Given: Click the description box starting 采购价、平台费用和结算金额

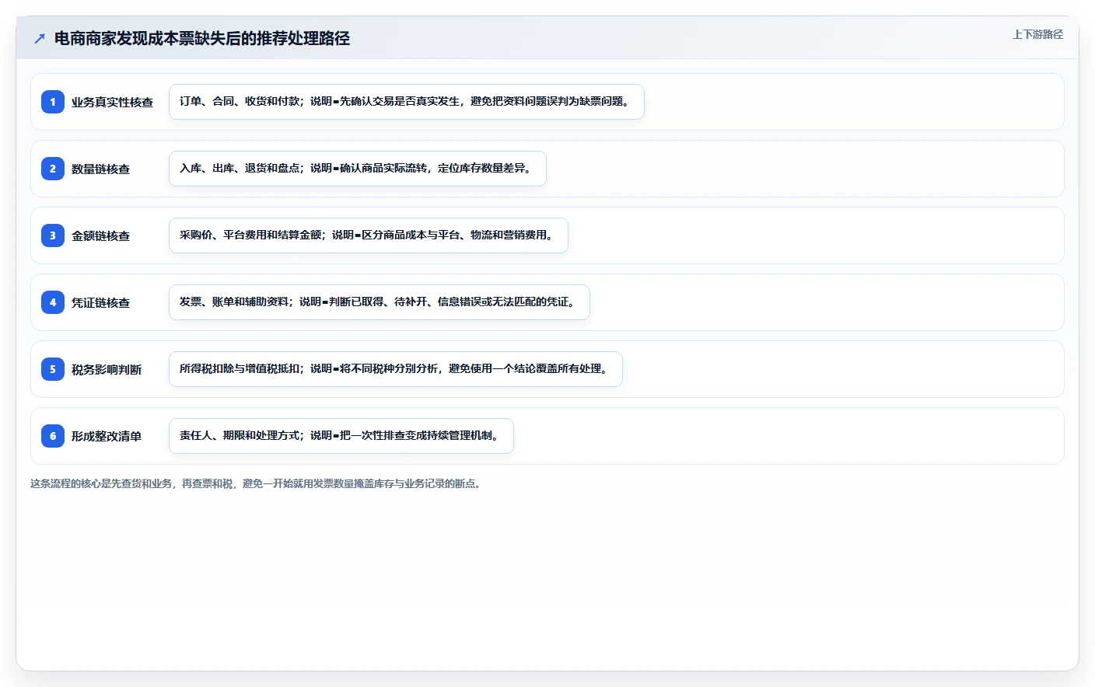Looking at the screenshot, I should [x=369, y=235].
